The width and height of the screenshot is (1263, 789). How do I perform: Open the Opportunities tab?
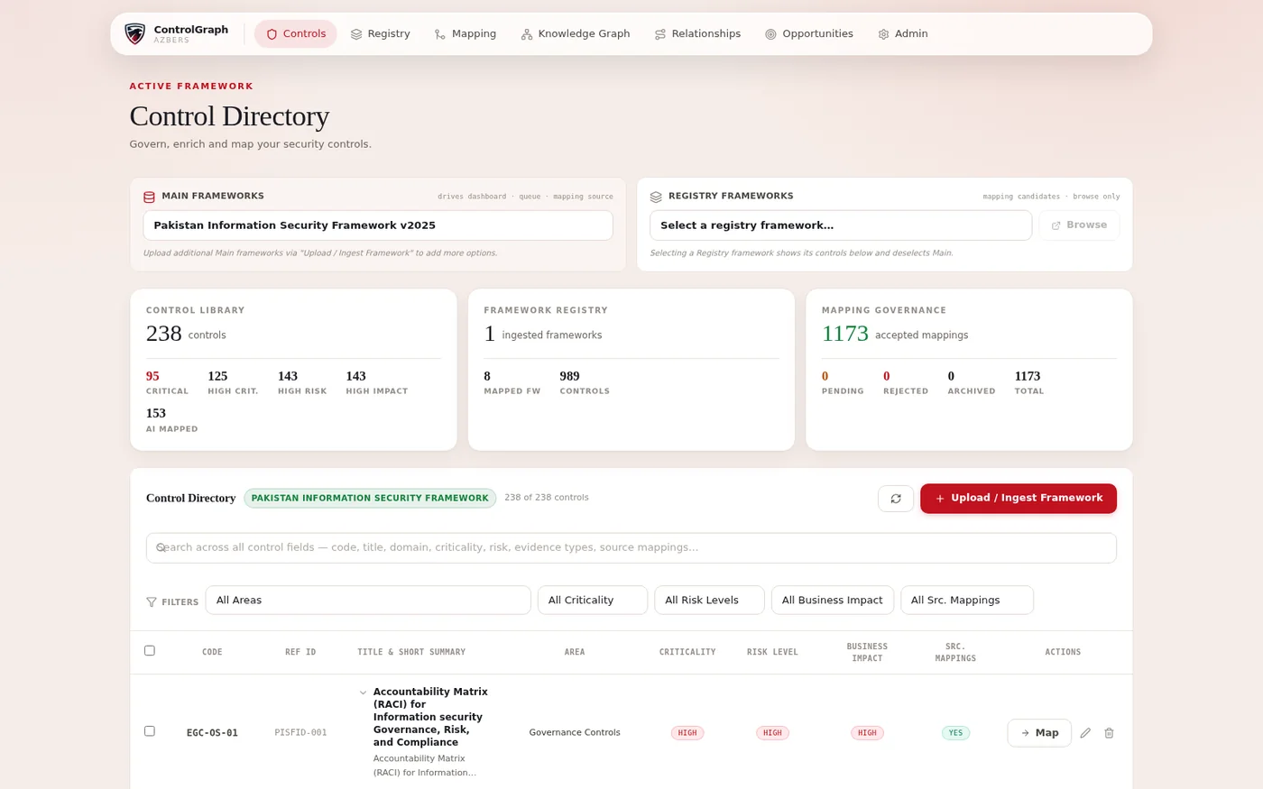[x=809, y=34]
